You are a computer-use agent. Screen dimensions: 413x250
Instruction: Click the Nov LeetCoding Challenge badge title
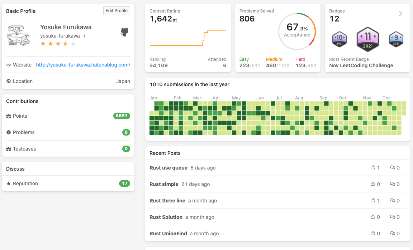pyautogui.click(x=361, y=65)
